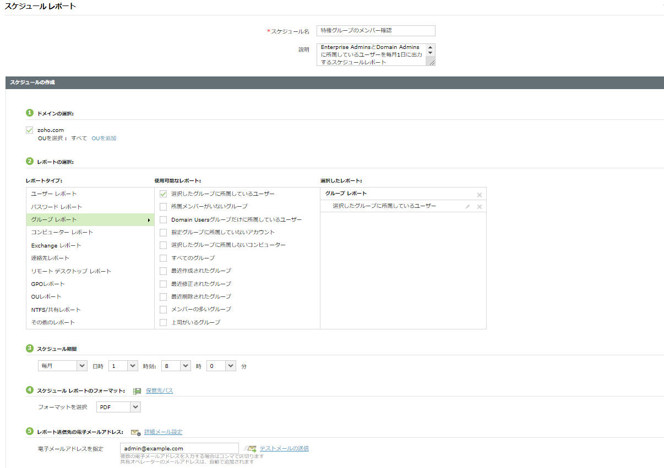664x468 pixels.
Task: Click the テストメールの送信 link
Action: click(x=284, y=449)
